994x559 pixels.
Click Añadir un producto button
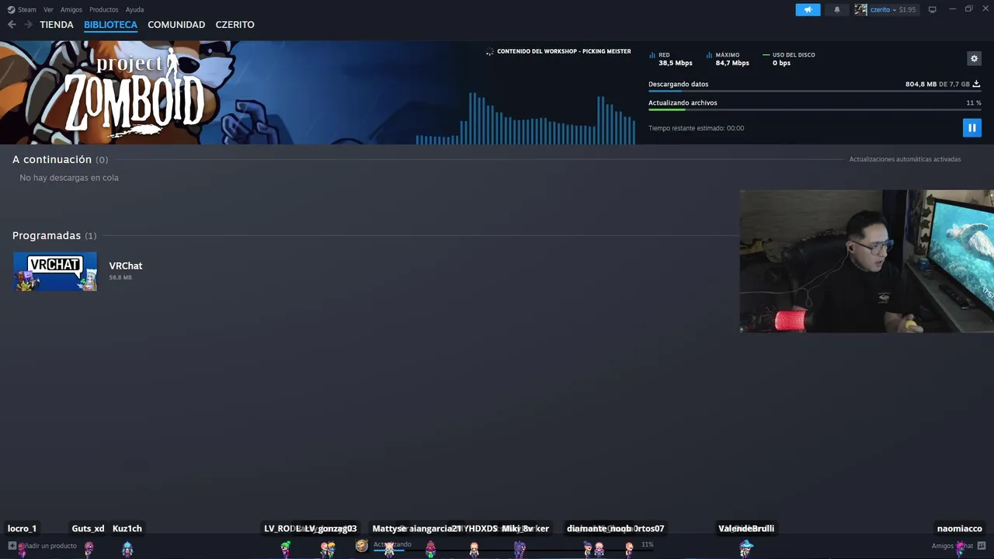click(43, 546)
